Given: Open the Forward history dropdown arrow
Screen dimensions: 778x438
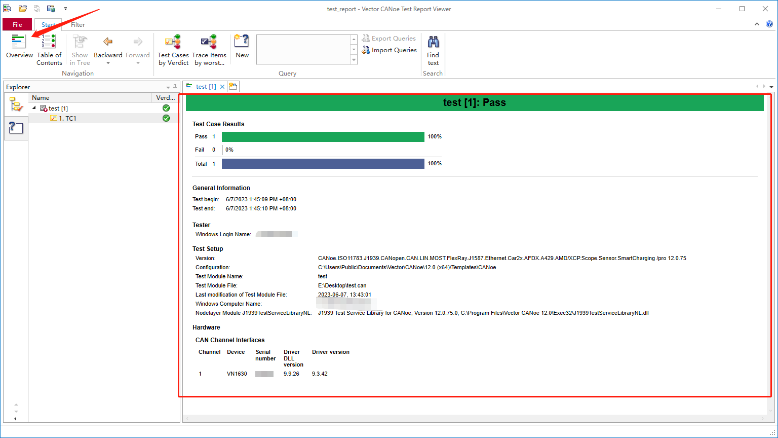Looking at the screenshot, I should 138,63.
